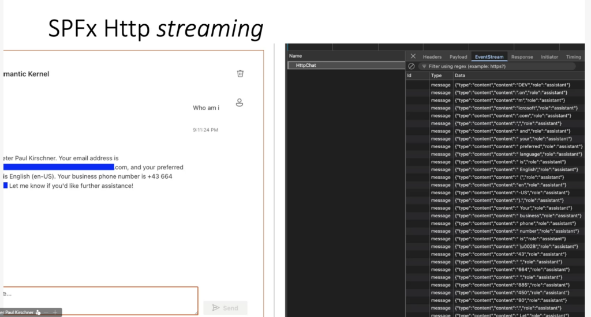Viewport: 591px width, 317px height.
Task: Click event row with content " business"
Action: pyautogui.click(x=495, y=216)
